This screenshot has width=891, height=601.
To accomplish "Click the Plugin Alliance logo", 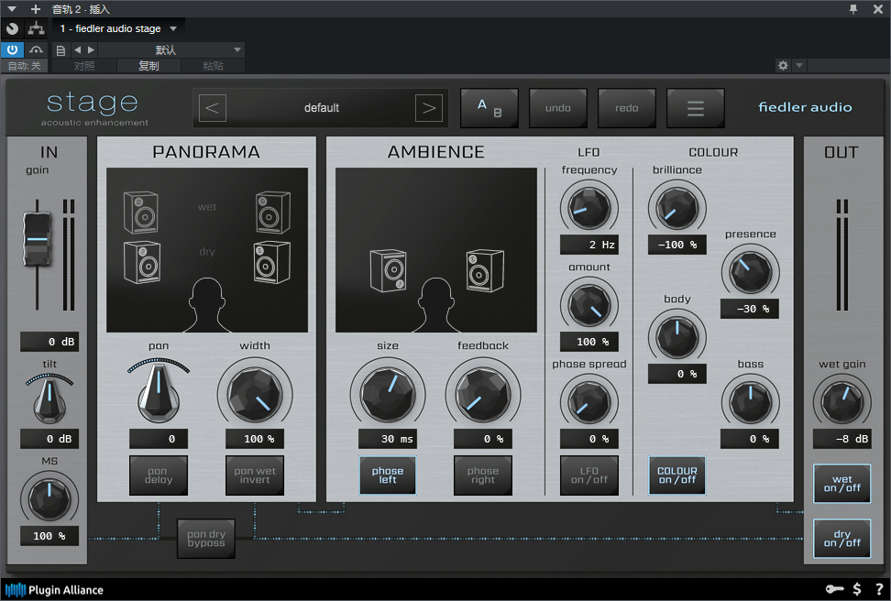I will pyautogui.click(x=55, y=590).
